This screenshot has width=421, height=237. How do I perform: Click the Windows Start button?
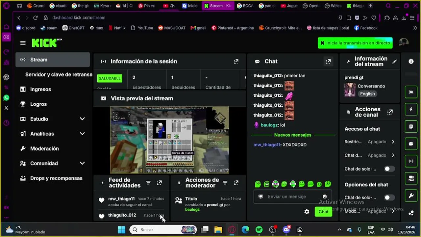121,229
